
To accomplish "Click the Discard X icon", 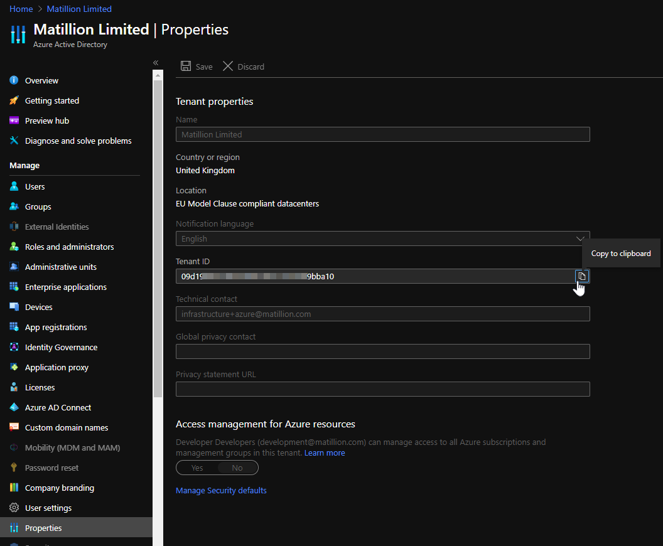I will point(228,66).
